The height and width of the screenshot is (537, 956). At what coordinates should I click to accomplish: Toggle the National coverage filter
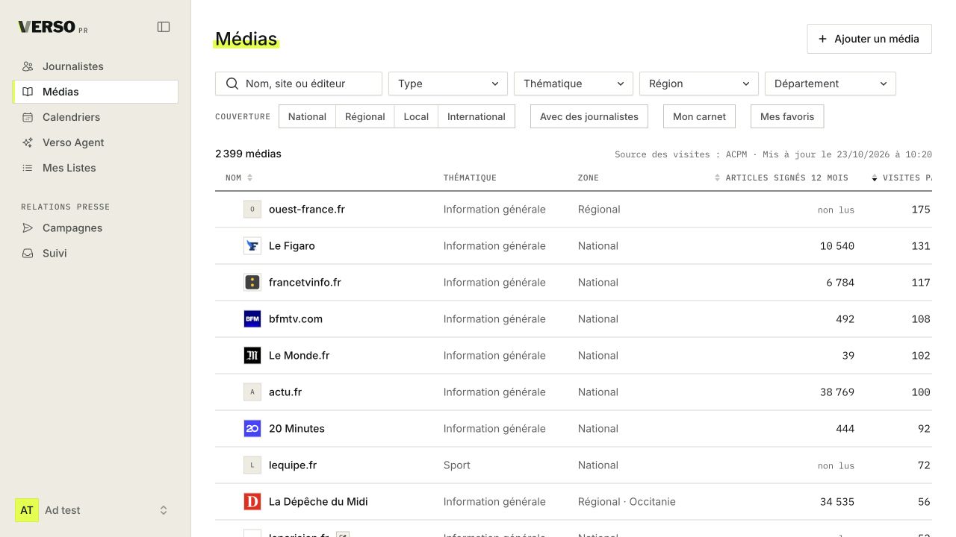coord(307,116)
